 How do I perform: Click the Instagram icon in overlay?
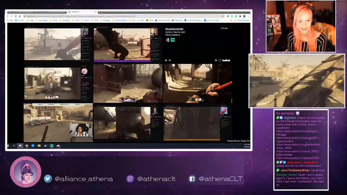(x=130, y=179)
